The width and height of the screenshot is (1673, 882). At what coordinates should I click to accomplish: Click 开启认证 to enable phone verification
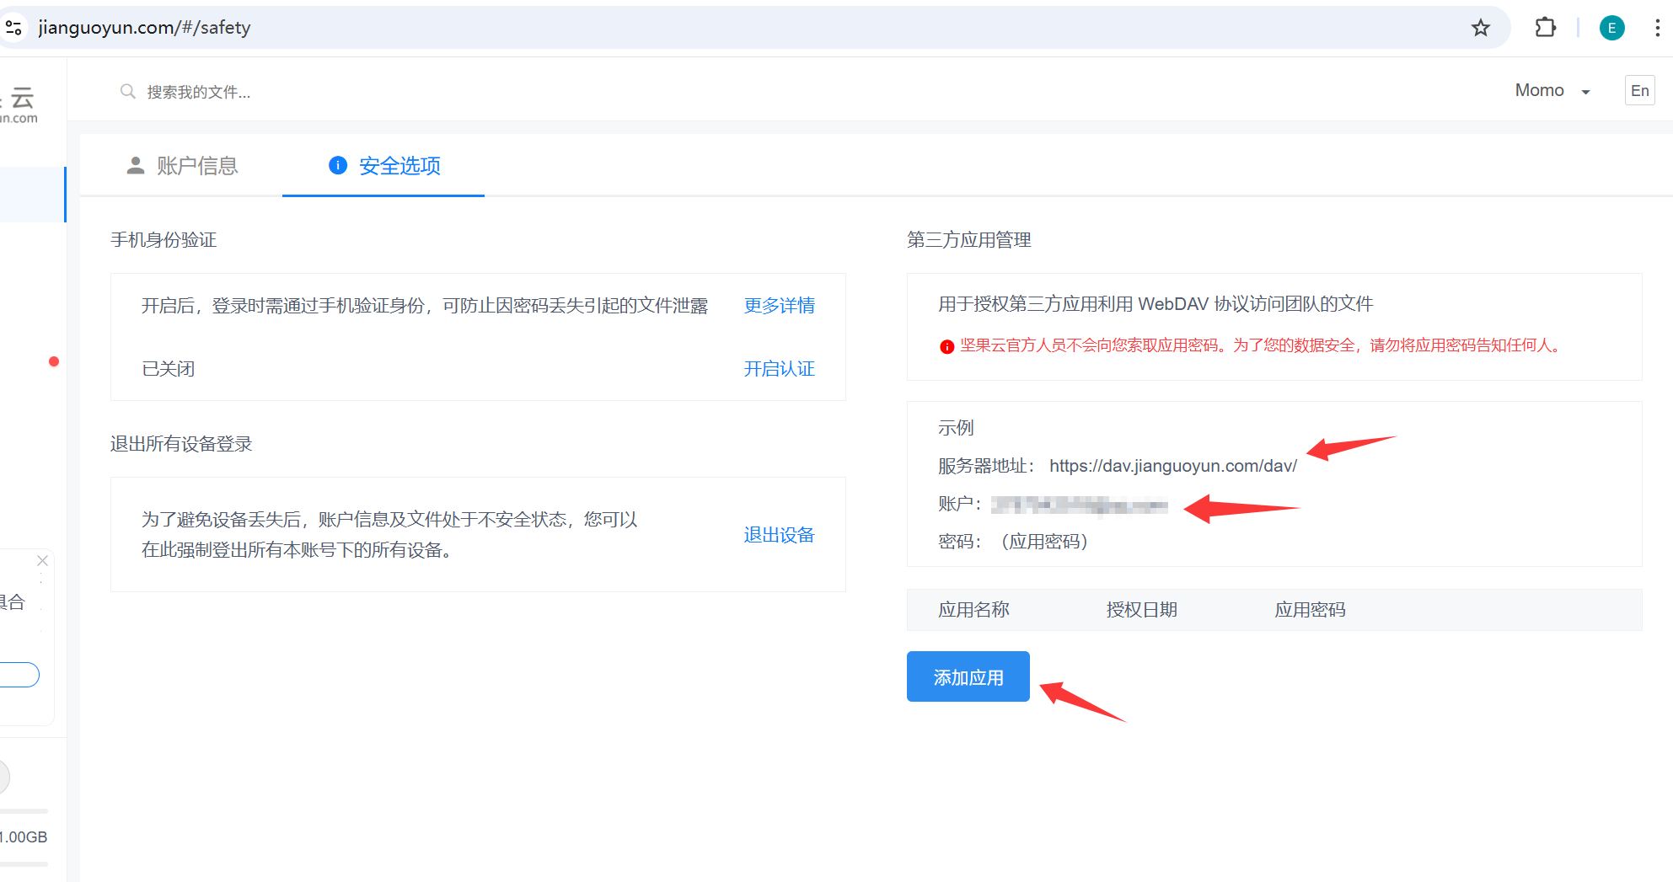[779, 368]
